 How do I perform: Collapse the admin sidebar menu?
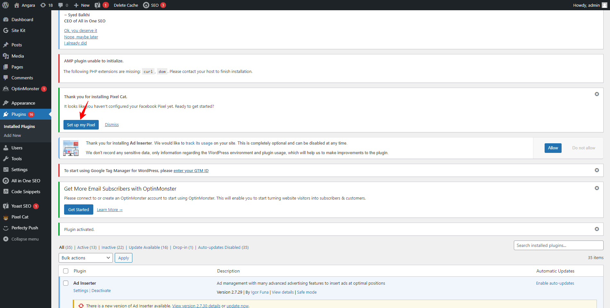(21, 239)
